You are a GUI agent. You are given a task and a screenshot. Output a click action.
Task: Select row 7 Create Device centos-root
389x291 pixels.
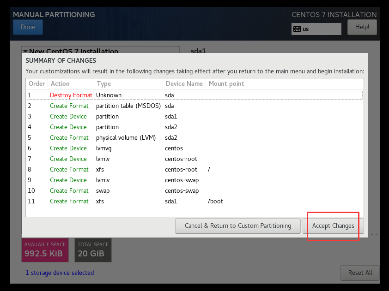[x=194, y=159]
